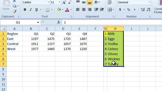Viewport: 162px width, 91px height.
Task: Select Middle Align icon
Action: click(x=84, y=2)
